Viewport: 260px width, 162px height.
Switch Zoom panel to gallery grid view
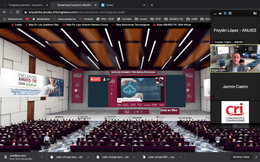(x=230, y=13)
